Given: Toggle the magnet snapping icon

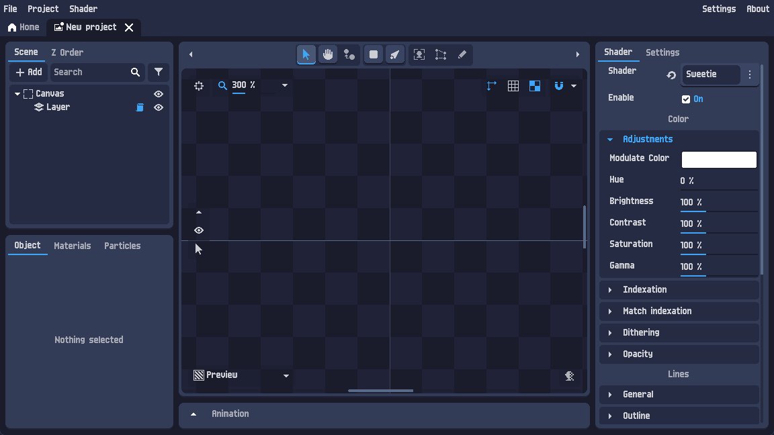Looking at the screenshot, I should tap(559, 86).
